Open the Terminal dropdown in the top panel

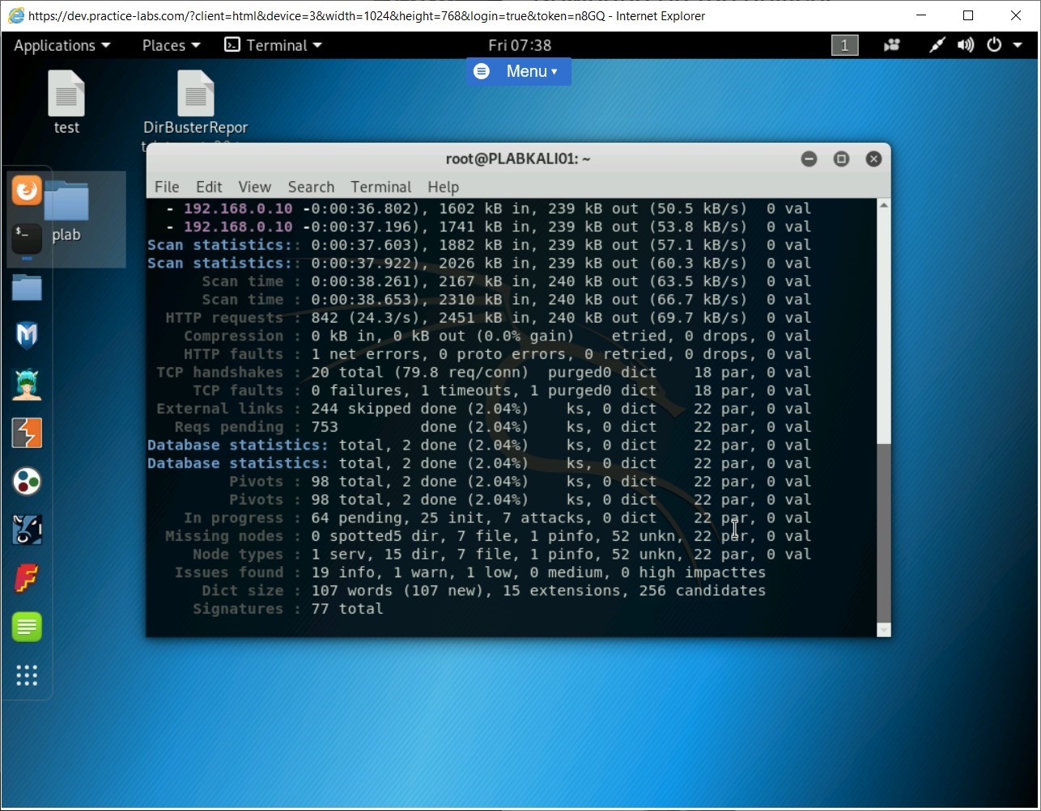273,45
